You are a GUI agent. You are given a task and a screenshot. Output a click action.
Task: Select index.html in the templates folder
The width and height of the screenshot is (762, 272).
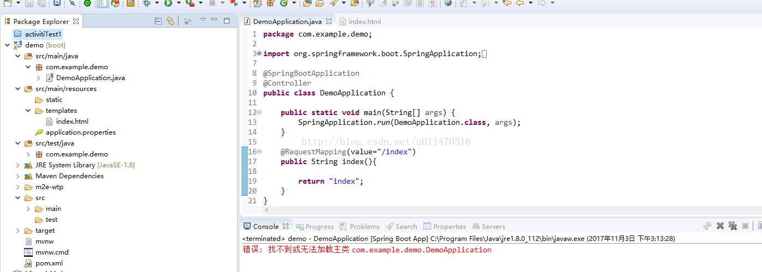[67, 122]
